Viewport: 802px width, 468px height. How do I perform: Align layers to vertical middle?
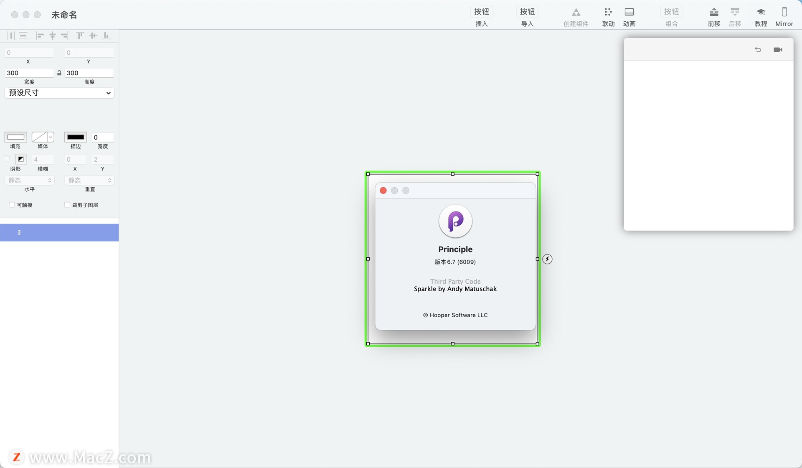tap(93, 36)
